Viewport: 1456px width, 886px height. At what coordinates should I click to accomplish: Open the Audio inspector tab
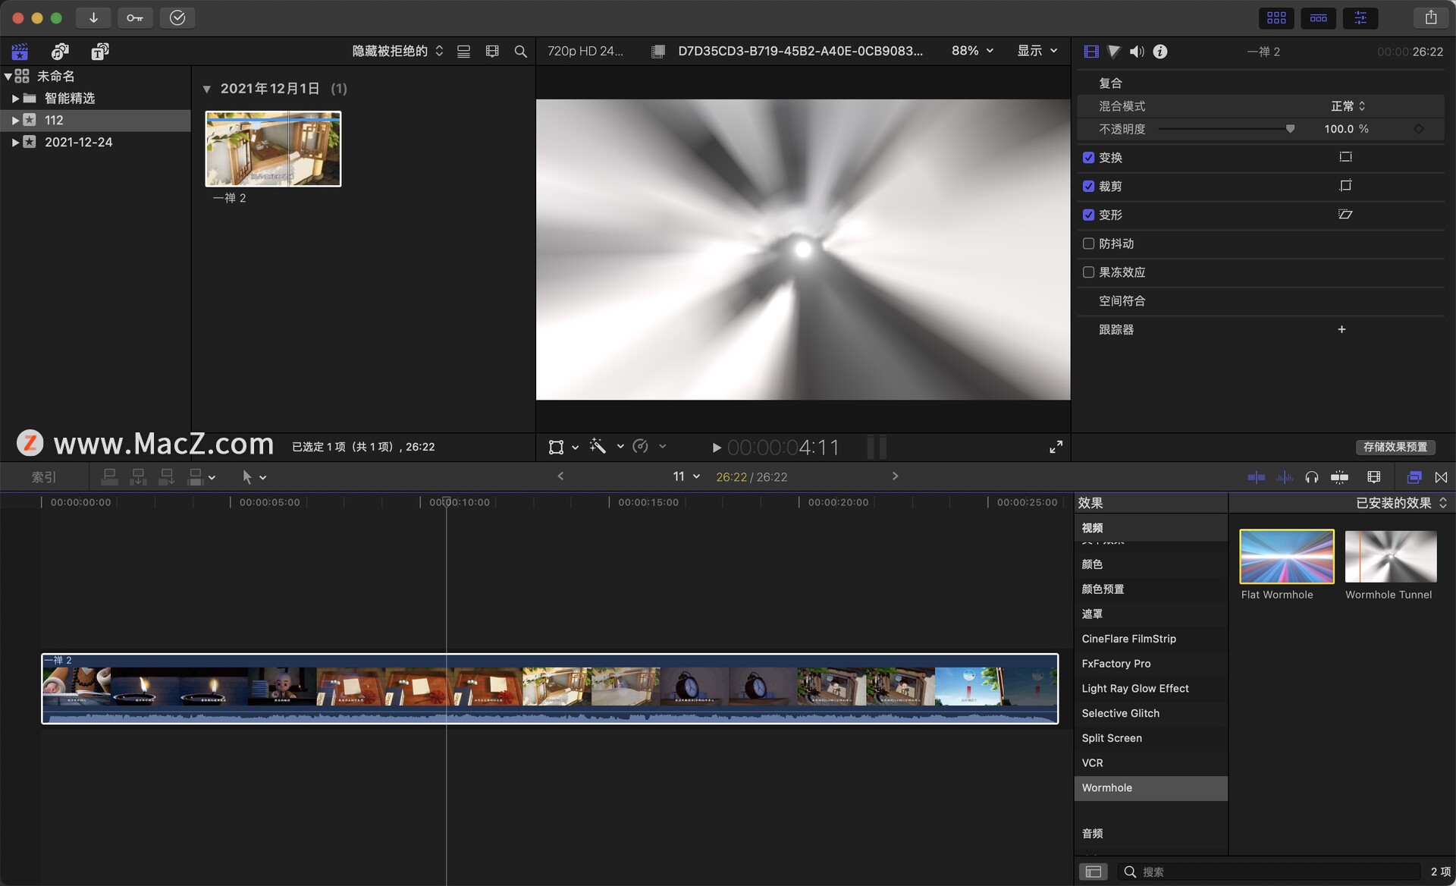(x=1136, y=51)
